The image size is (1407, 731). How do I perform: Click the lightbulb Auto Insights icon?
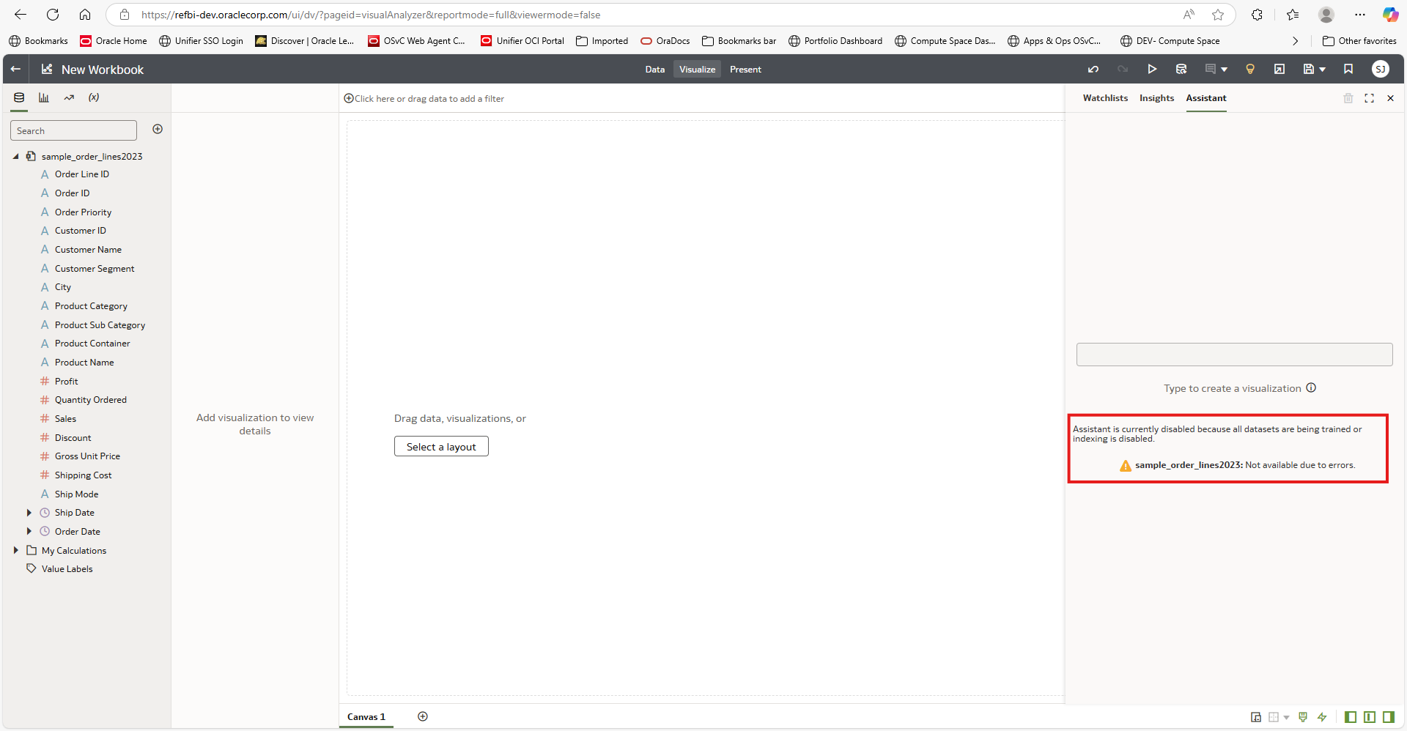click(1250, 69)
